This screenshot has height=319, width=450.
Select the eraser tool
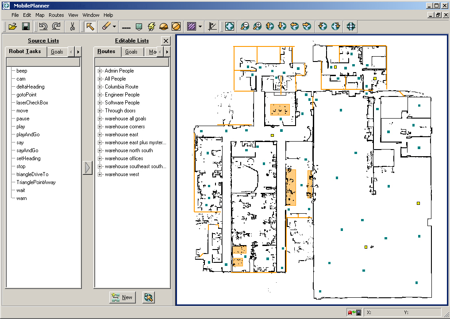(106, 27)
